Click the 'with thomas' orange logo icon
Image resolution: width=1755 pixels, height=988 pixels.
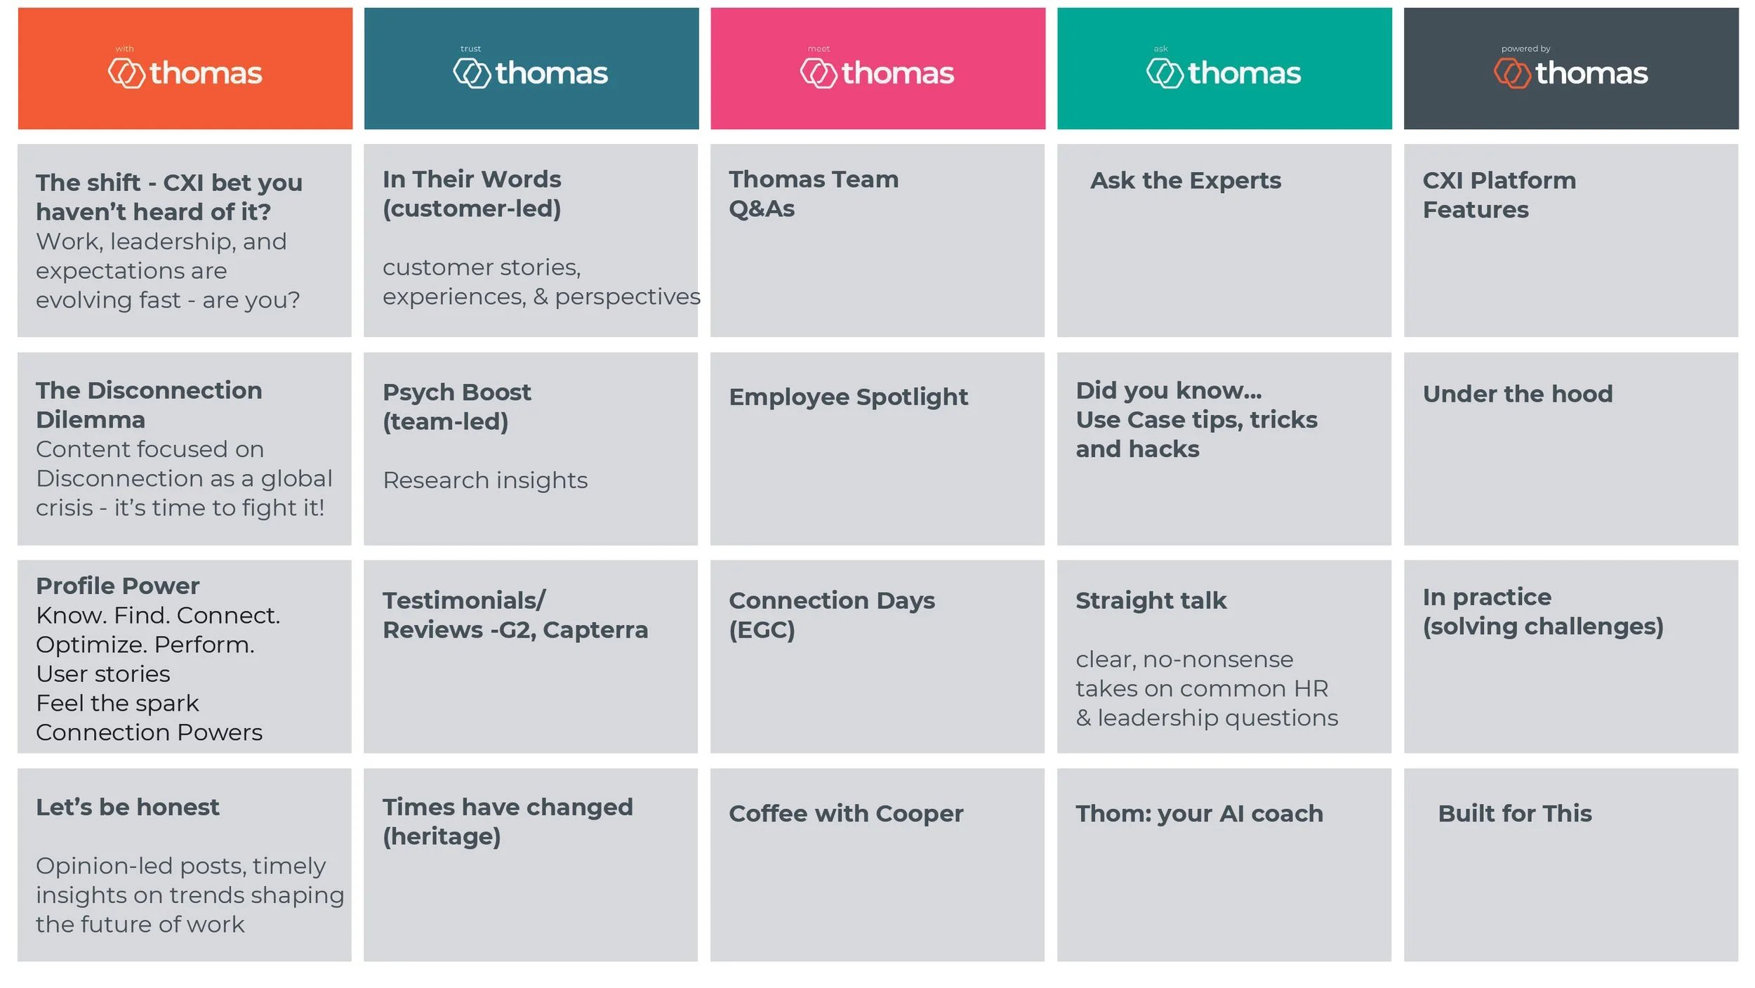click(126, 73)
